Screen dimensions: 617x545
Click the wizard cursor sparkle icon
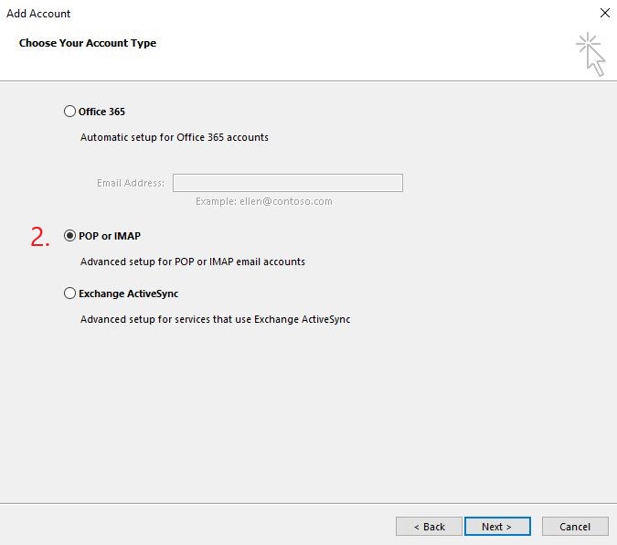tap(590, 54)
